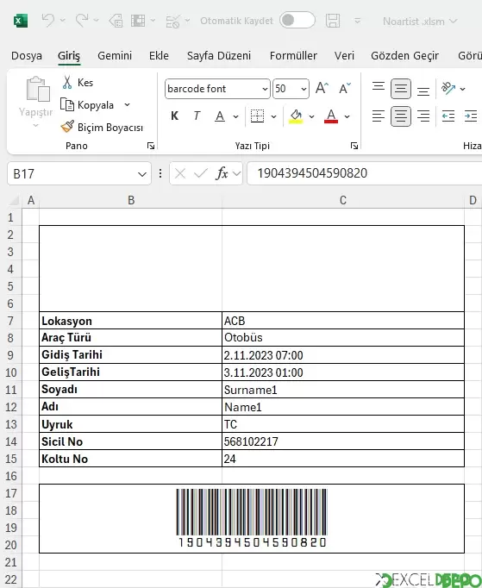Expand borders dropdown arrow
The height and width of the screenshot is (588, 482).
coord(274,116)
